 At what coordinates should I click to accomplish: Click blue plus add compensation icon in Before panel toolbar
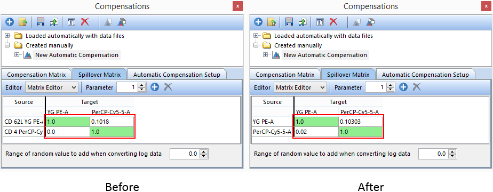pos(10,22)
